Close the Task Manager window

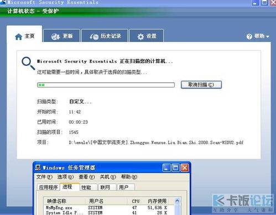(185, 168)
